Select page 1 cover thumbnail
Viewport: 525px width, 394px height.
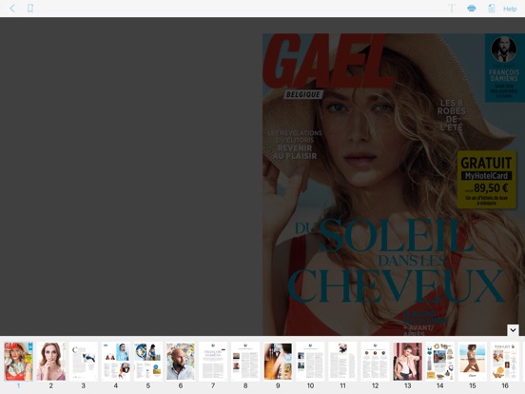point(18,362)
